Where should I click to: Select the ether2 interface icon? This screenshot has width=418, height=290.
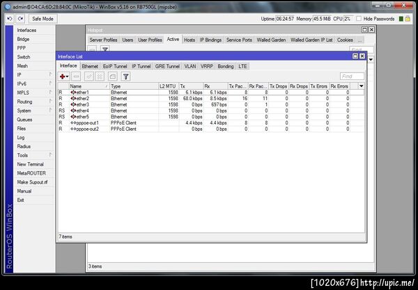pyautogui.click(x=73, y=99)
